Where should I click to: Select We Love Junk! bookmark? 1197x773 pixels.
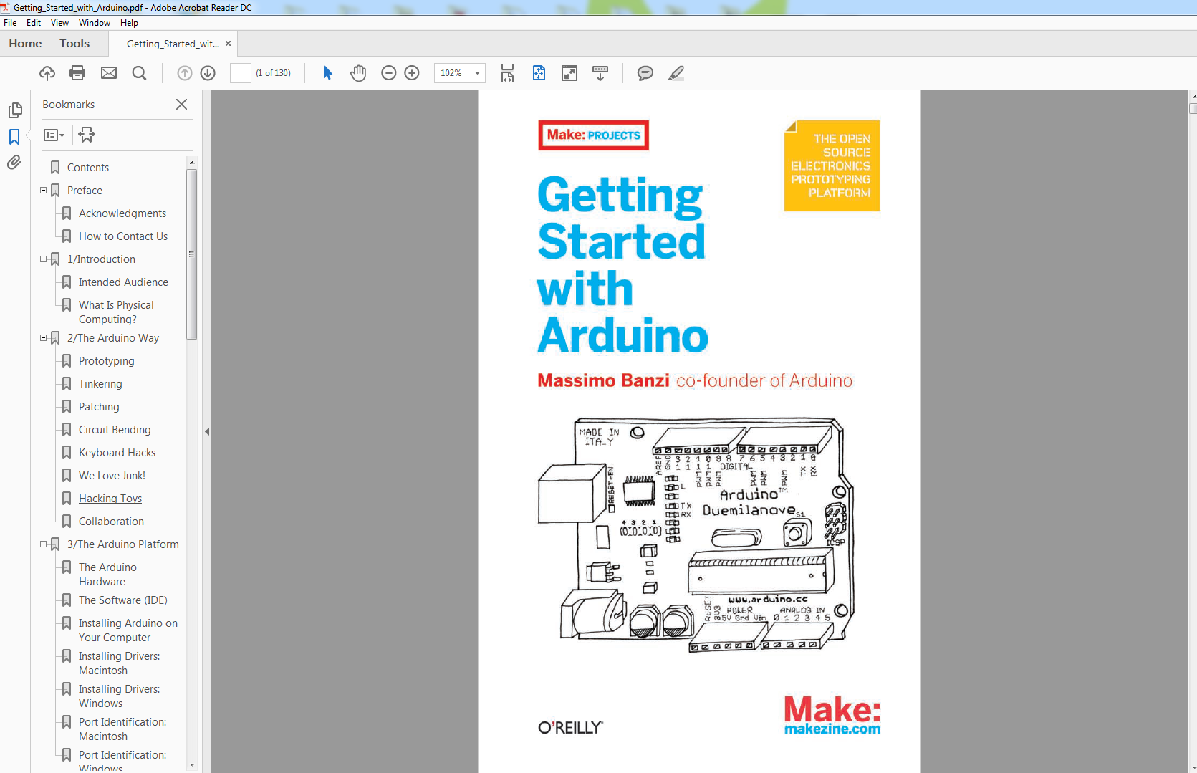(112, 476)
